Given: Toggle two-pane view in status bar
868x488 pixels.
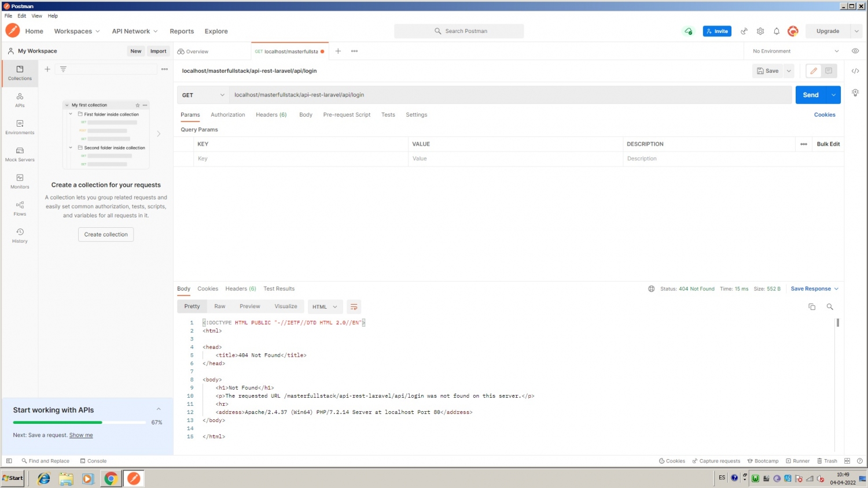Looking at the screenshot, I should click(847, 461).
